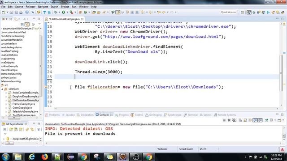This screenshot has width=287, height=161.
Task: Click the Back navigation arrow icon
Action: [164, 12]
